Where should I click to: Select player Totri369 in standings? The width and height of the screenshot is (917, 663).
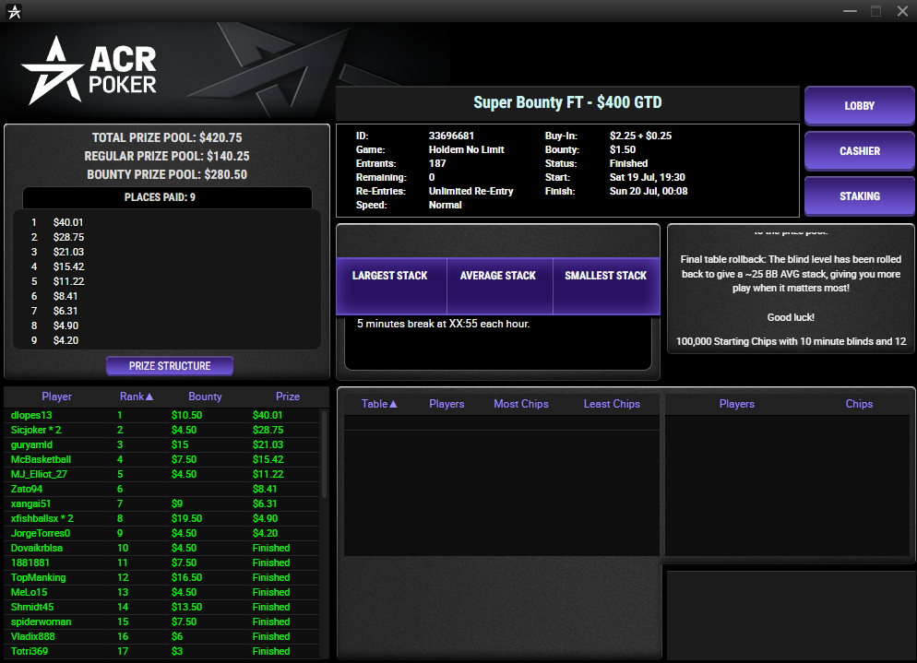pyautogui.click(x=162, y=651)
